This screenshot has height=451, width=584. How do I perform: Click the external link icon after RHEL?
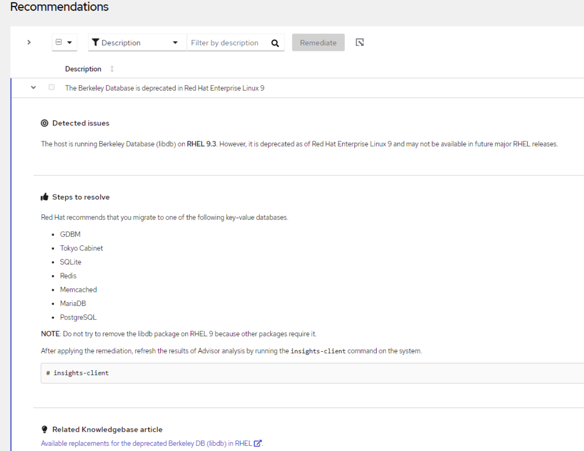257,443
